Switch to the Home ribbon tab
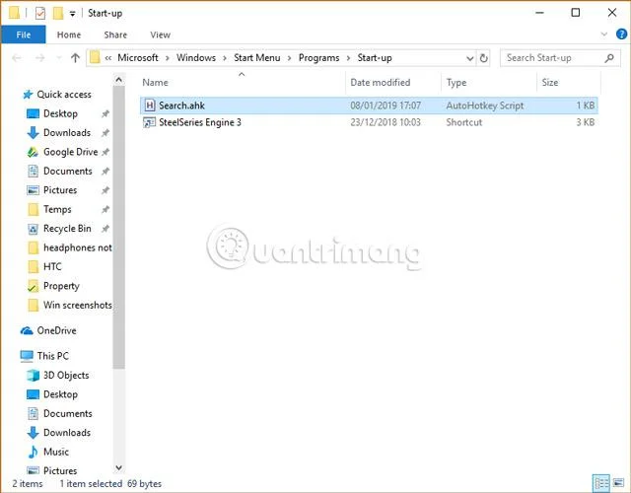 pyautogui.click(x=69, y=35)
